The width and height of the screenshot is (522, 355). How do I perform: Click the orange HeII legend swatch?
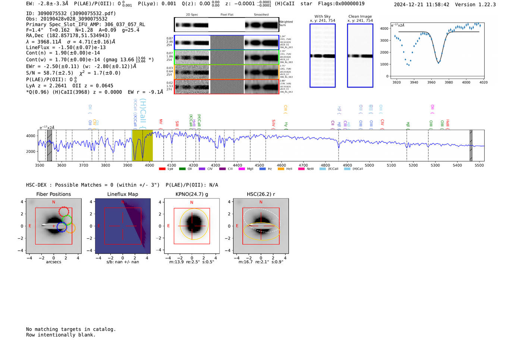click(x=281, y=169)
